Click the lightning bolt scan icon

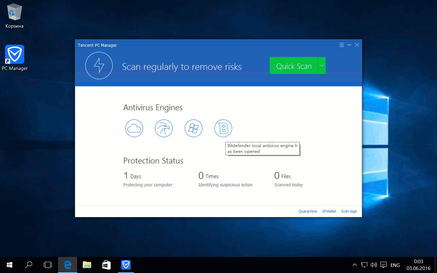click(99, 66)
